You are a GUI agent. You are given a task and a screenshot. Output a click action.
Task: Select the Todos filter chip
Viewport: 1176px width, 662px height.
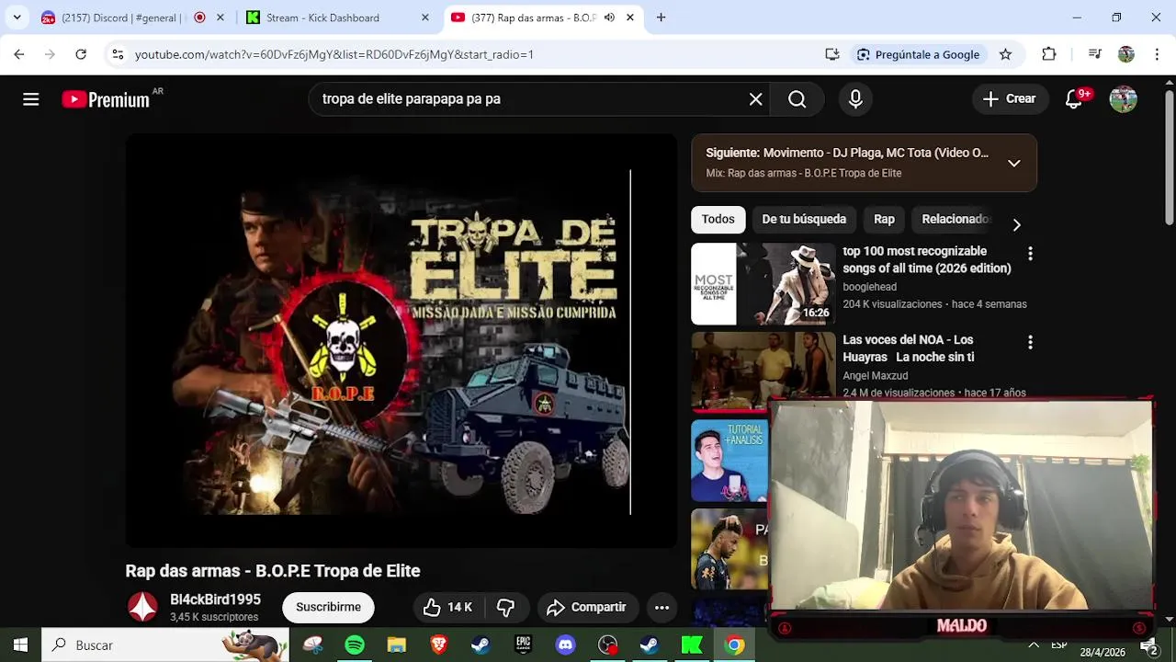point(718,219)
